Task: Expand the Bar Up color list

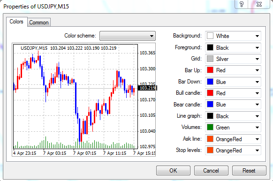Action: [257, 70]
